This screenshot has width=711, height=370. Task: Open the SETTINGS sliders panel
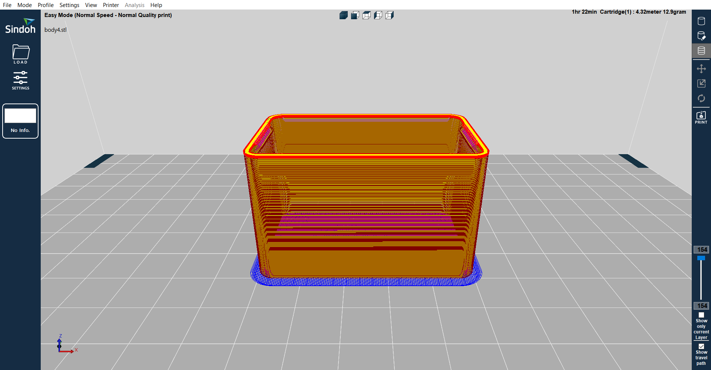20,80
